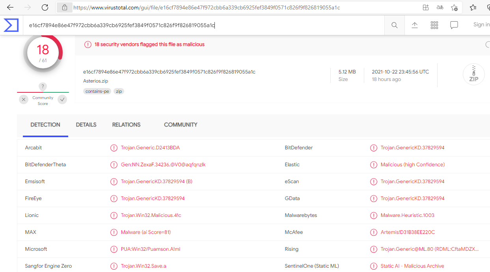
Task: Open the DETAILS tab
Action: tap(86, 125)
